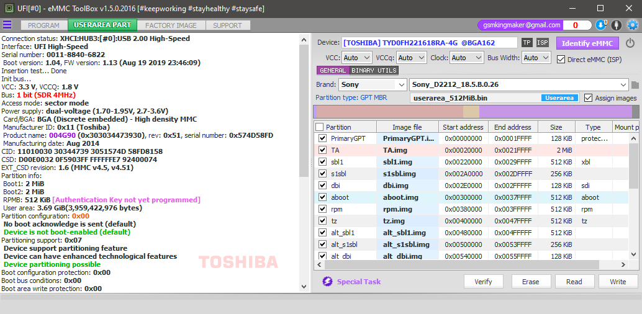Click the partition table horizontal scroll-right arrow

[623, 265]
